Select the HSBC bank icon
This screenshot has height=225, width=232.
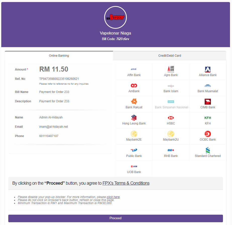pos(171,118)
